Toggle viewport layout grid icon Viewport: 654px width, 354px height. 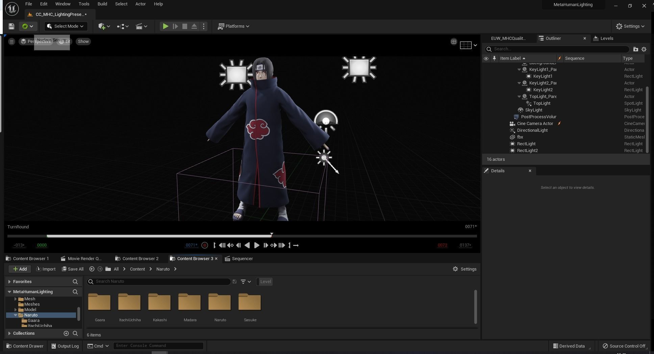pos(454,42)
